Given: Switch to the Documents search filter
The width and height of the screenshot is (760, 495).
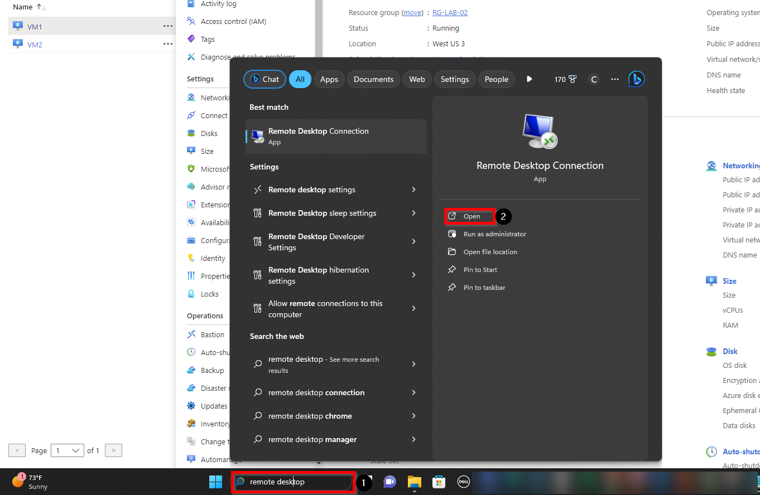Looking at the screenshot, I should coord(374,79).
